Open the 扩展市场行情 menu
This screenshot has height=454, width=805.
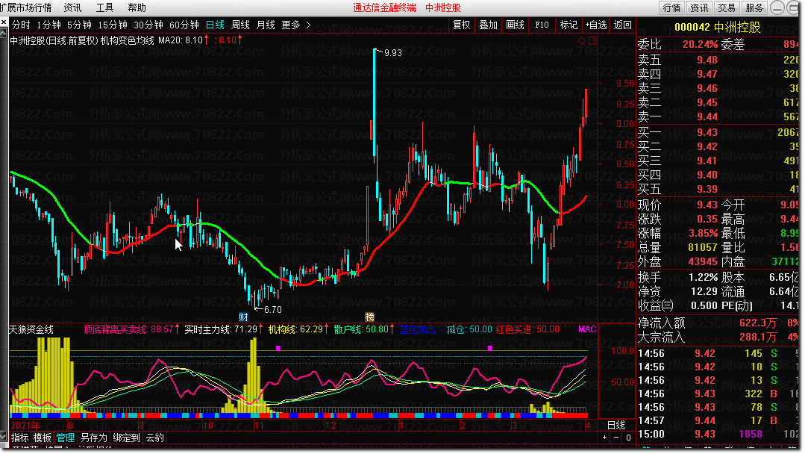(x=25, y=7)
